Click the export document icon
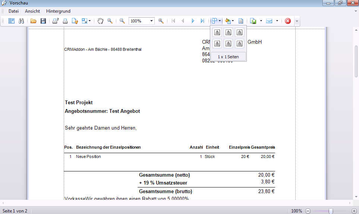This screenshot has height=214, width=359. (253, 21)
